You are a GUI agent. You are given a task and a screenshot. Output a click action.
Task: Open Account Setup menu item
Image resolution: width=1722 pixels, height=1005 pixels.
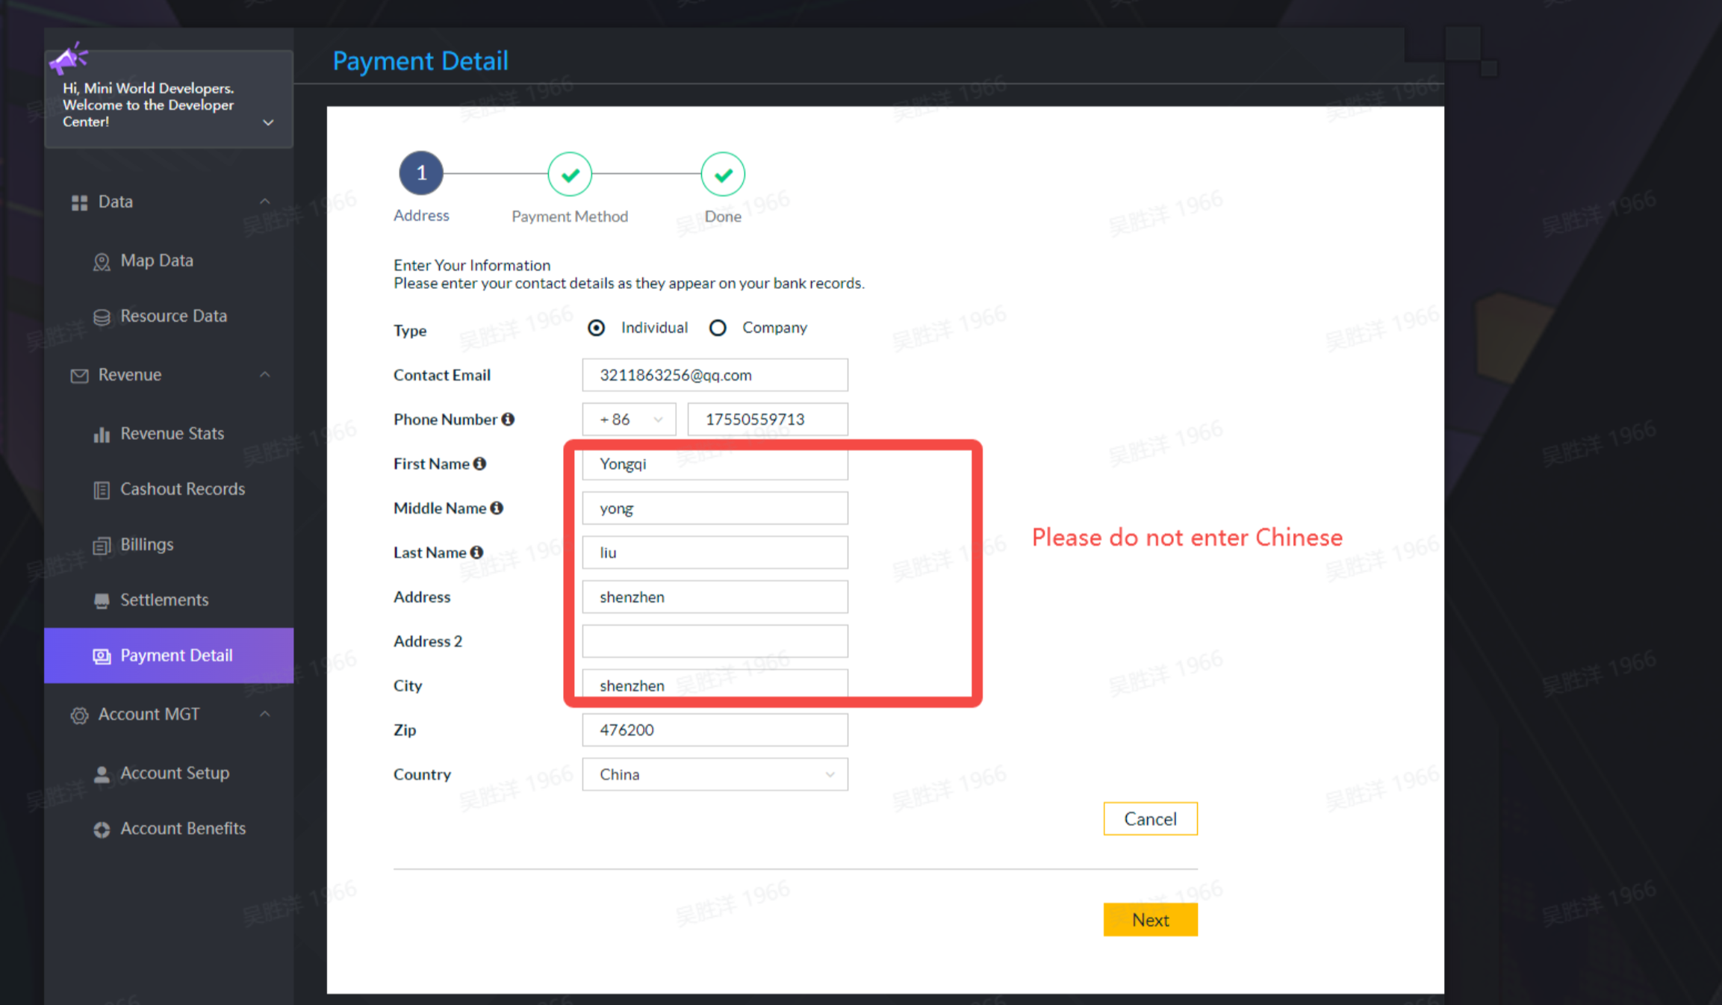(175, 773)
